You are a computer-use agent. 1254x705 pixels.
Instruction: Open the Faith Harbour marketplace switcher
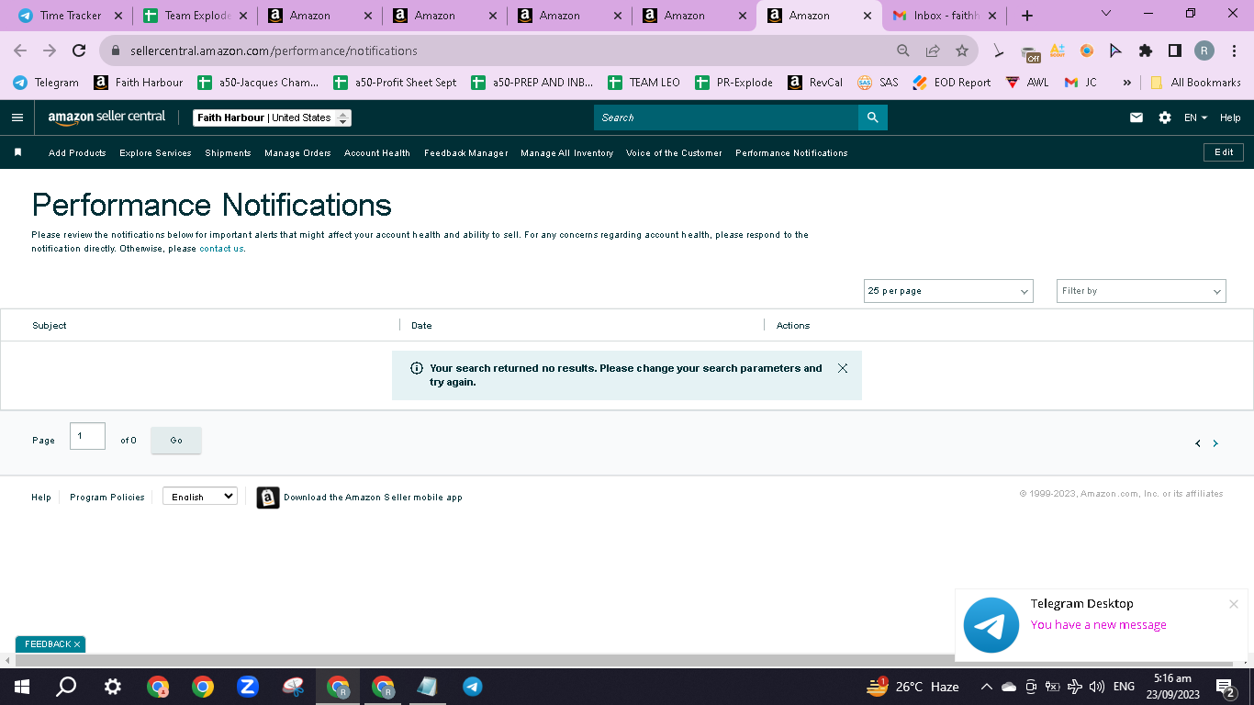click(273, 117)
